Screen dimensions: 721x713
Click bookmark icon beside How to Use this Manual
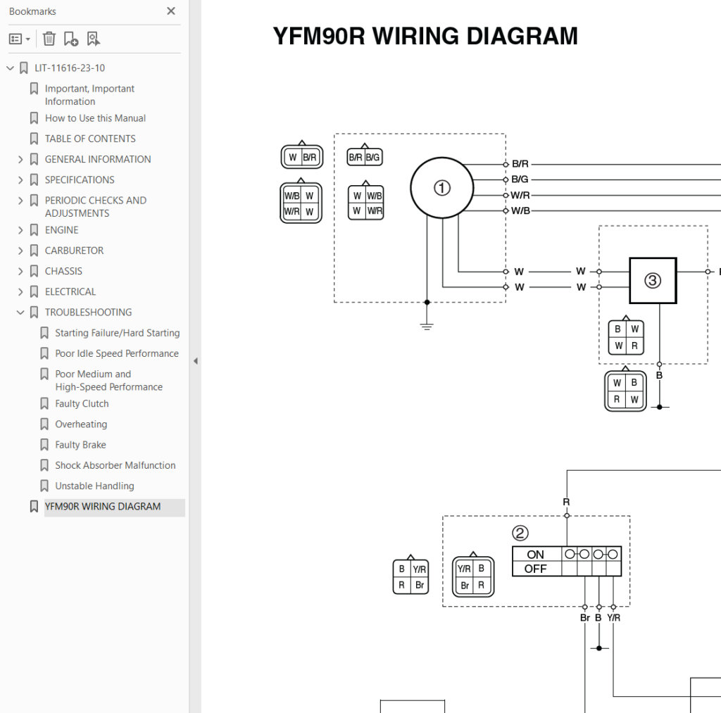pos(34,118)
